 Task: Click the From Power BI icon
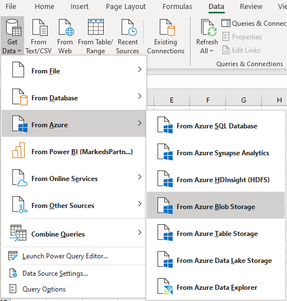point(18,150)
